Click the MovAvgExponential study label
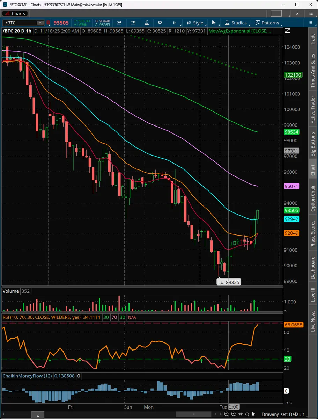 (239, 31)
